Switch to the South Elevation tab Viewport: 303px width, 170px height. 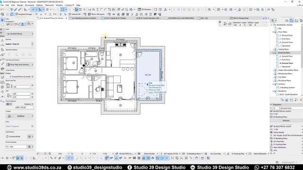click(x=148, y=18)
